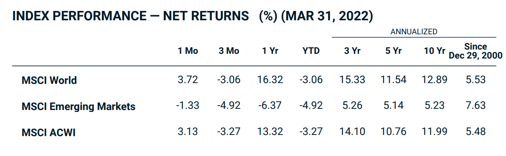Screen dimensions: 506x156
Task: Select the MSCI ACWI row label
Action: [49, 133]
